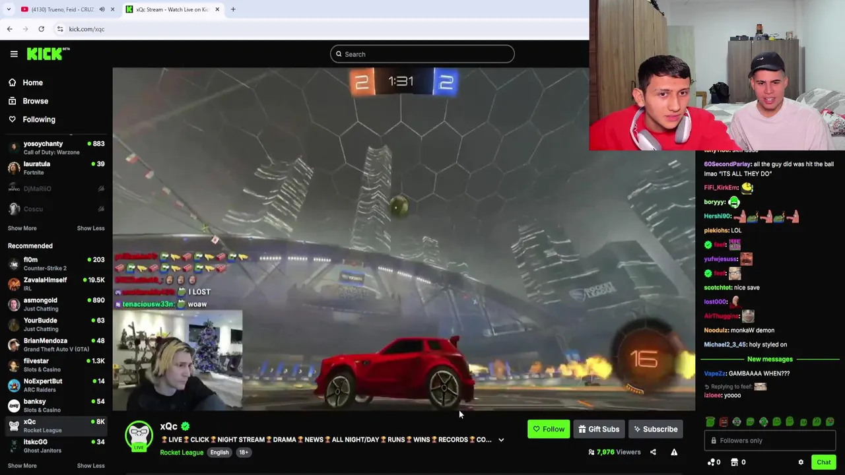Open a new browser tab
This screenshot has width=845, height=475.
(233, 9)
